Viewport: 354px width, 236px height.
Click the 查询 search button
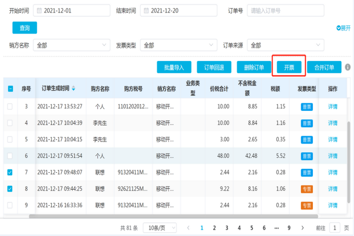[25, 28]
